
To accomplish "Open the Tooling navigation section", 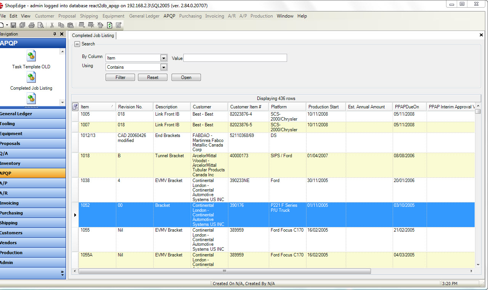I will 33,124.
